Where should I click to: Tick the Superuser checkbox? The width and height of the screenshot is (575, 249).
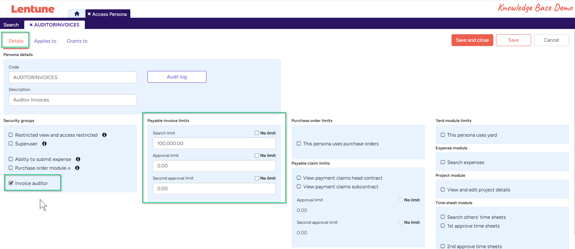click(11, 143)
